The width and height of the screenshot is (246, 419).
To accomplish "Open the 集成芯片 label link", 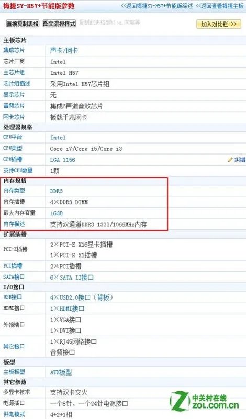I will pyautogui.click(x=14, y=50).
